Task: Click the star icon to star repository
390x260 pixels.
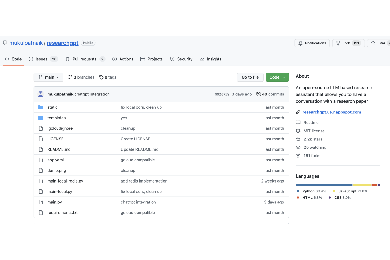Action: tap(373, 43)
